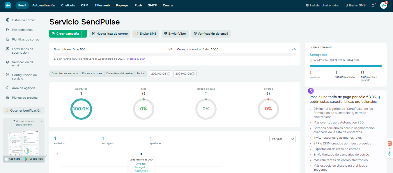Image resolution: width=393 pixels, height=173 pixels.
Task: Click the Mejora tu plan link
Action: click(x=136, y=59)
